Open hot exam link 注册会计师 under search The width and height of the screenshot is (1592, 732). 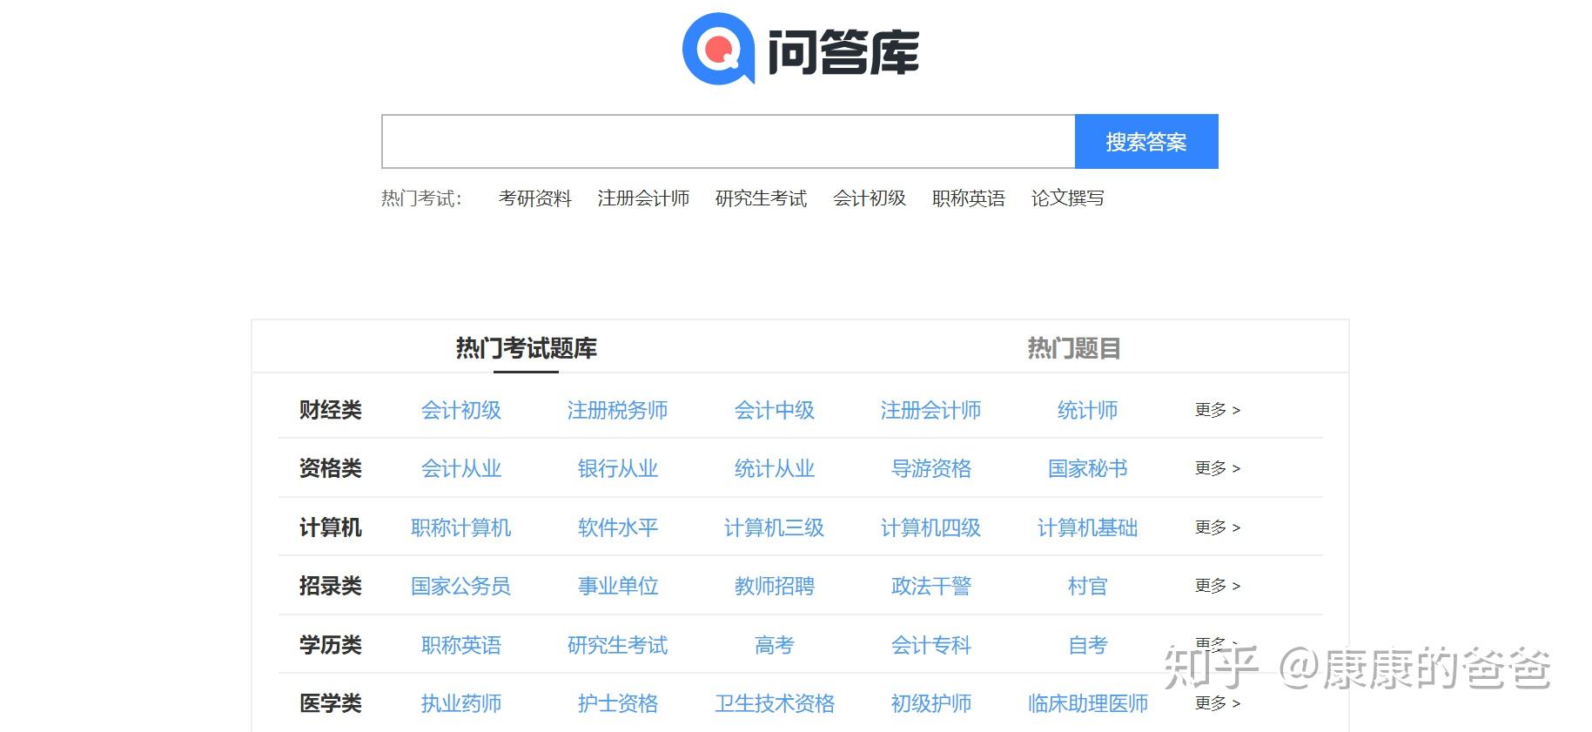click(643, 198)
